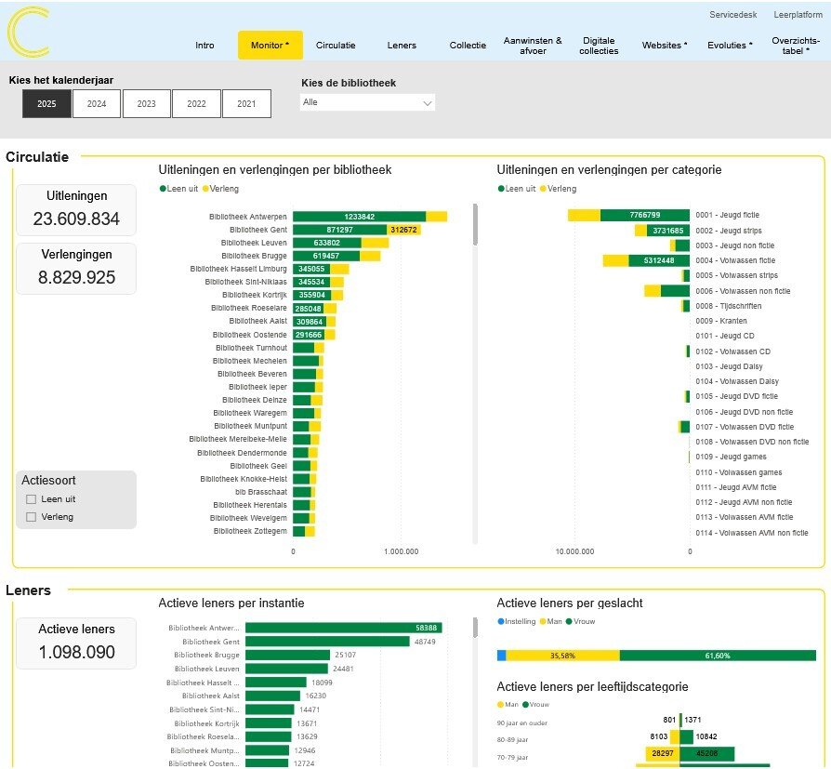This screenshot has width=831, height=769.
Task: Select Bibliotheek Gent Verleng bar 312672
Action: [403, 230]
